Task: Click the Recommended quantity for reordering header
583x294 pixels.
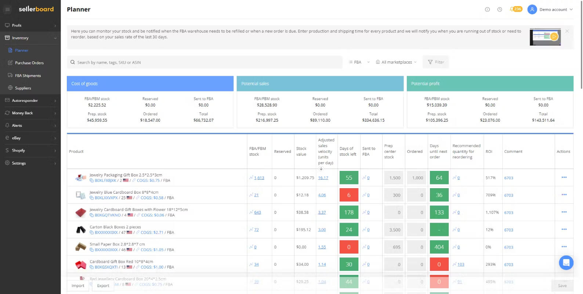Action: point(466,151)
